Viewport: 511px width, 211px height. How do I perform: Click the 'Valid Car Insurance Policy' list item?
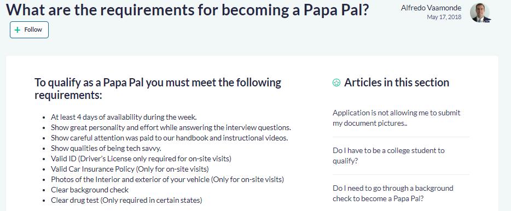point(130,169)
